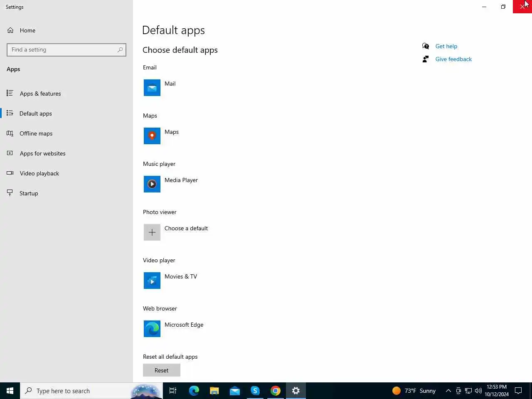The width and height of the screenshot is (532, 399).
Task: Click the Give feedback person icon
Action: pos(426,59)
